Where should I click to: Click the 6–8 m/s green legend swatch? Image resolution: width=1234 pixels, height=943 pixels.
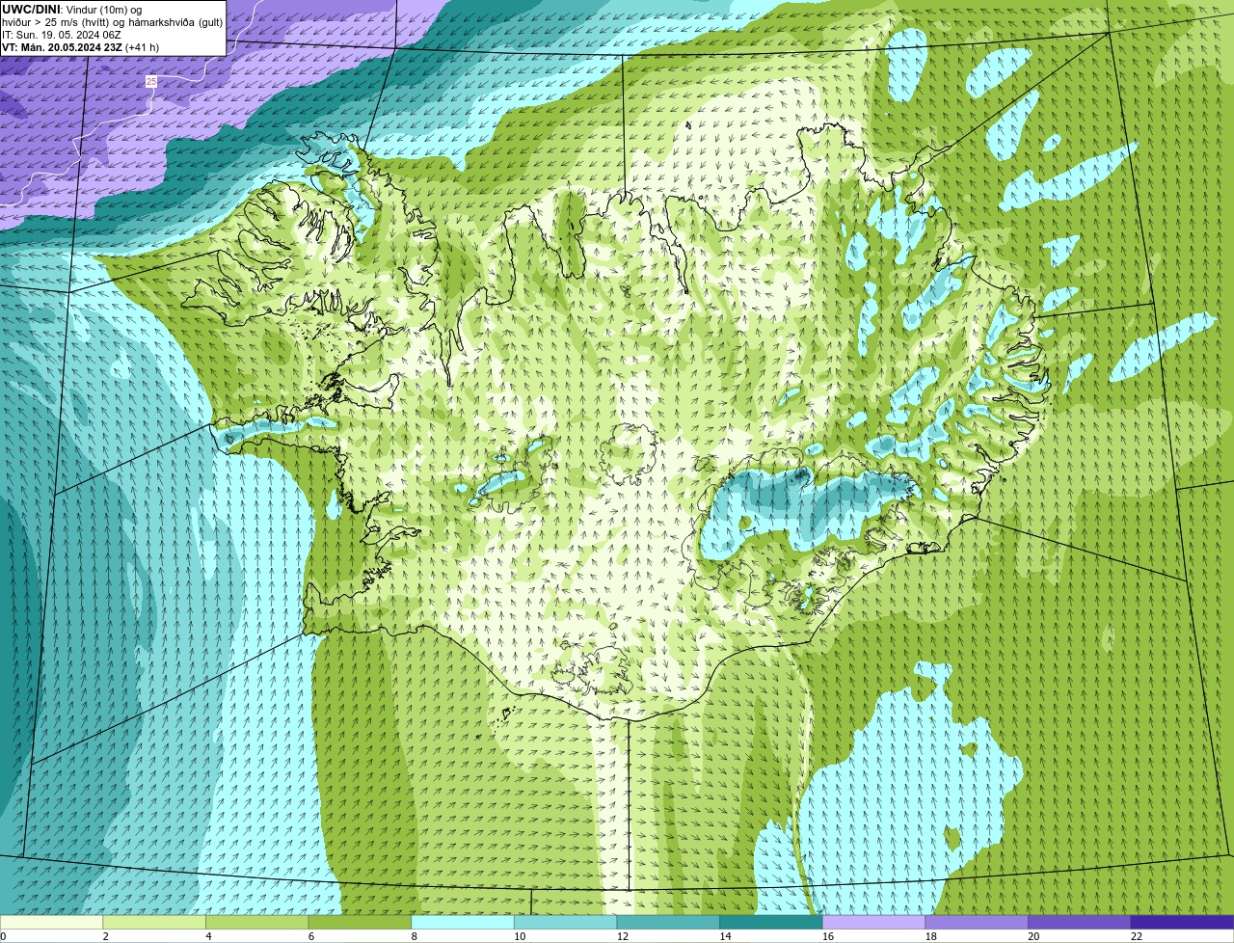click(x=360, y=922)
